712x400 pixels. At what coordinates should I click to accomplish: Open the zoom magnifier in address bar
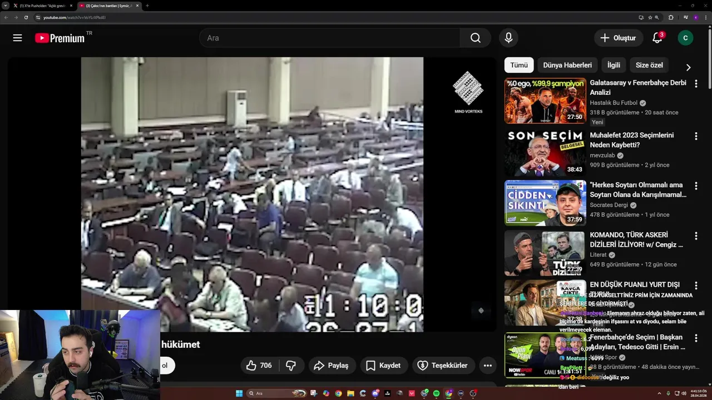click(657, 17)
